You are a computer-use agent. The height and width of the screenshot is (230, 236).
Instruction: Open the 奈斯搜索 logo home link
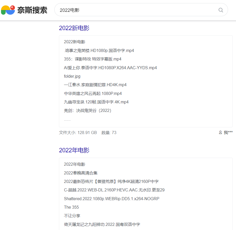click(x=24, y=10)
